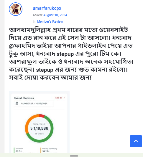This screenshot has width=143, height=157.
Task: Click the Delivery Processing 31.25% legend item
Action: click(x=49, y=150)
